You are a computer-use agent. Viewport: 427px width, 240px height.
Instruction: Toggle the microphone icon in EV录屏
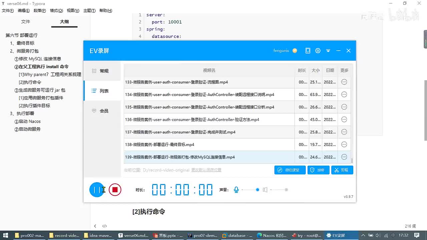(x=236, y=190)
